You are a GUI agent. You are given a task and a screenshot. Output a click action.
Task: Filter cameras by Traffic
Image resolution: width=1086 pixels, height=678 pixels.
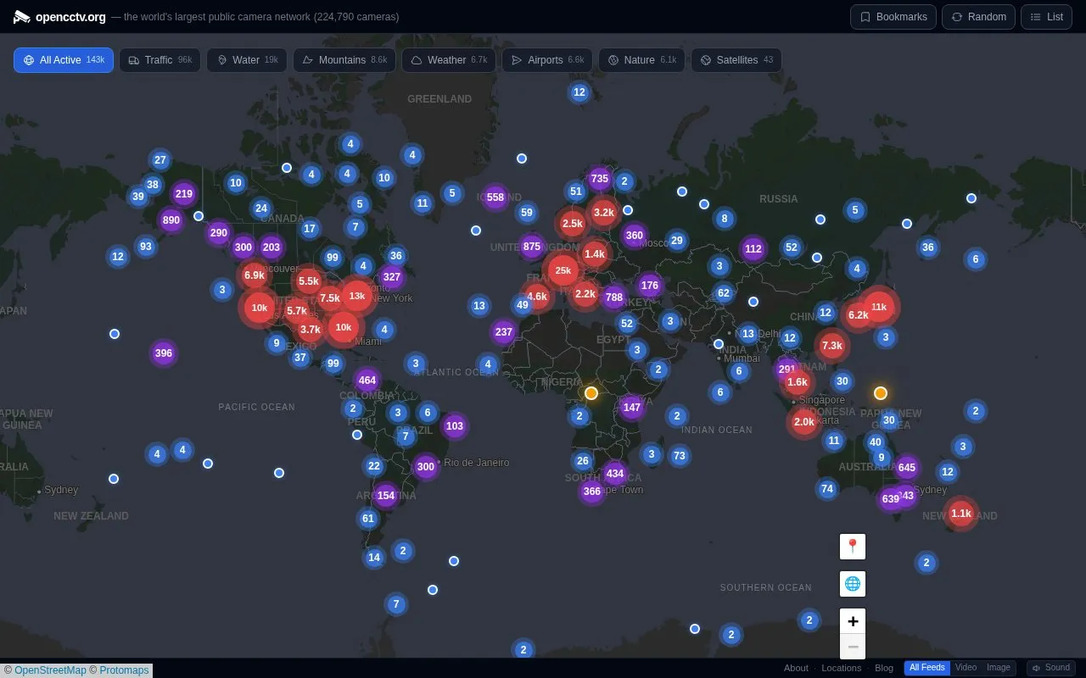(x=160, y=60)
